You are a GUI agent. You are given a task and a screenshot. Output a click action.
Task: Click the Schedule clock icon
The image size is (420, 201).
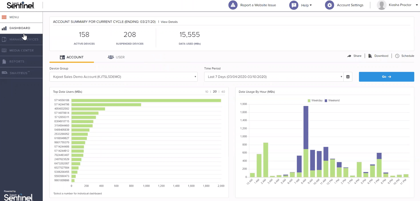(397, 56)
